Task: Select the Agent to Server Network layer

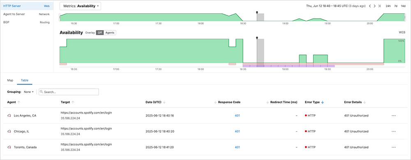Action: click(27, 14)
